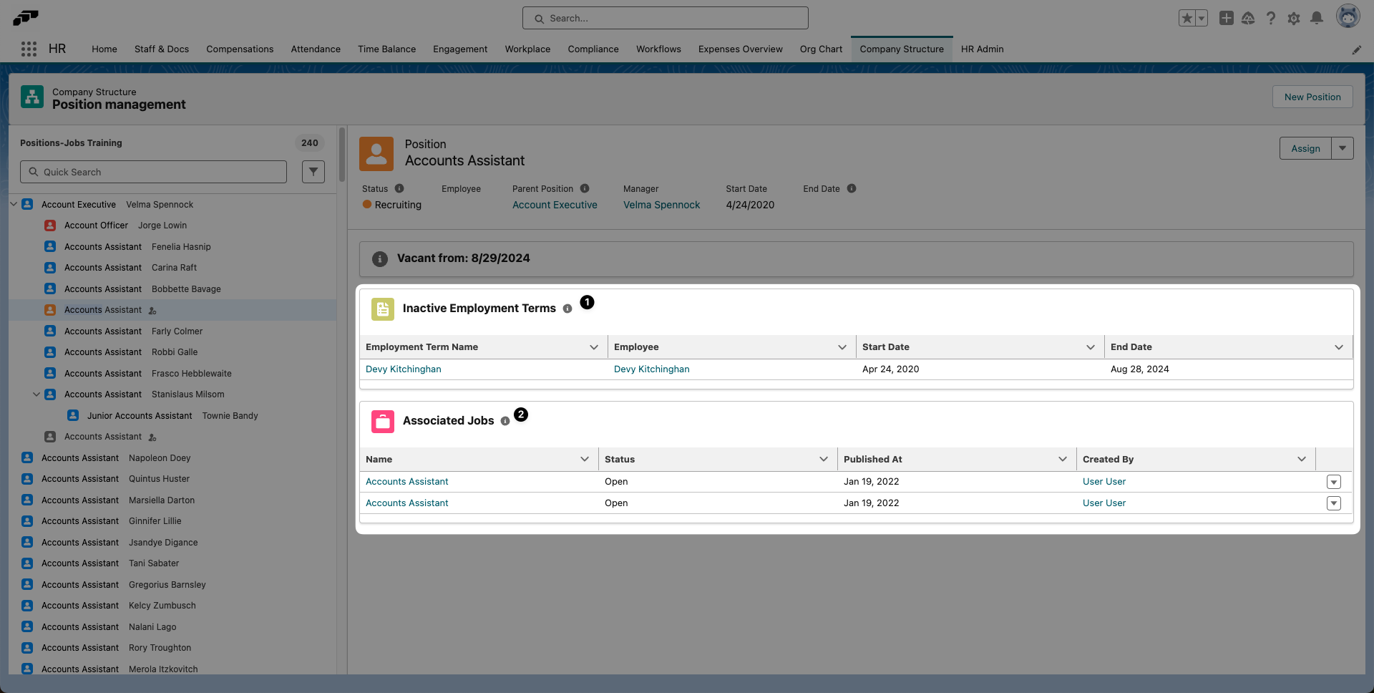Click the Associated Jobs info icon
The width and height of the screenshot is (1374, 693).
[507, 421]
